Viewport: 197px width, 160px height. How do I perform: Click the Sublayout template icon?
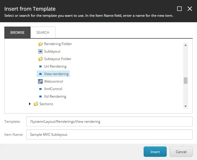pos(40,51)
